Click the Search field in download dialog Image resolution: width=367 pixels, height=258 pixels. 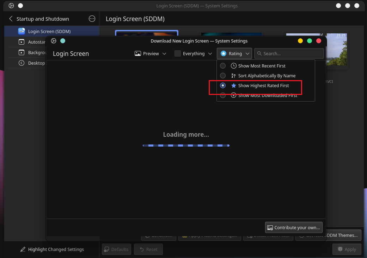click(x=289, y=53)
